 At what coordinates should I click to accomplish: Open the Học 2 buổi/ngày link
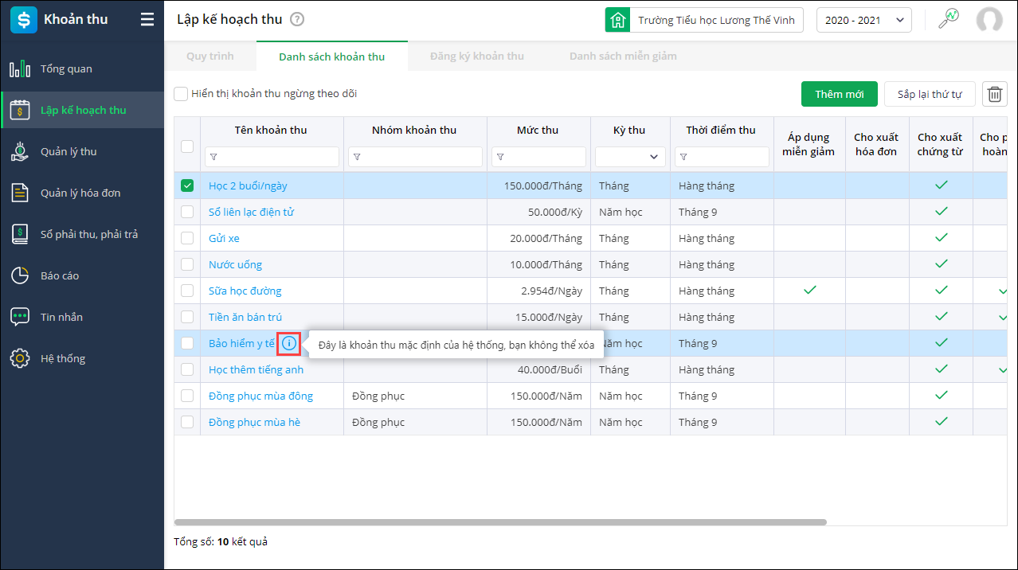[248, 185]
